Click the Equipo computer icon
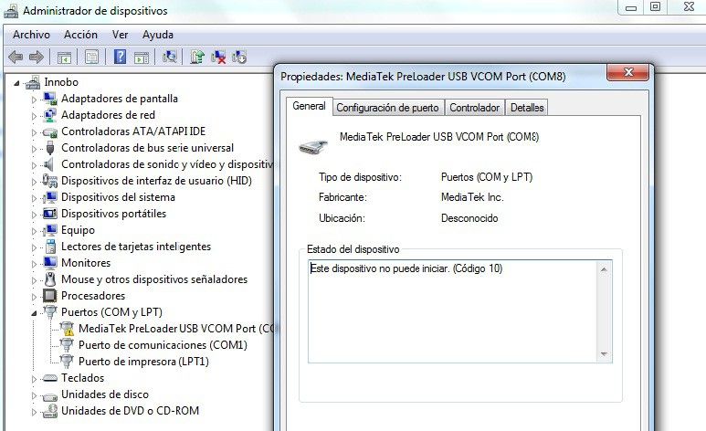The image size is (706, 431). tap(49, 230)
